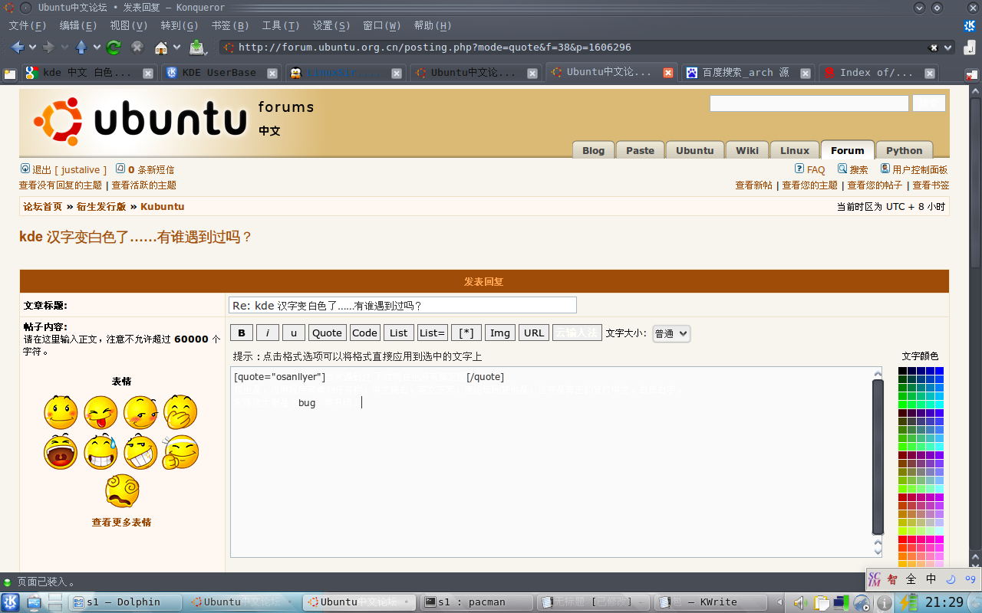
Task: Open the 查看更多表情 link
Action: coord(121,523)
